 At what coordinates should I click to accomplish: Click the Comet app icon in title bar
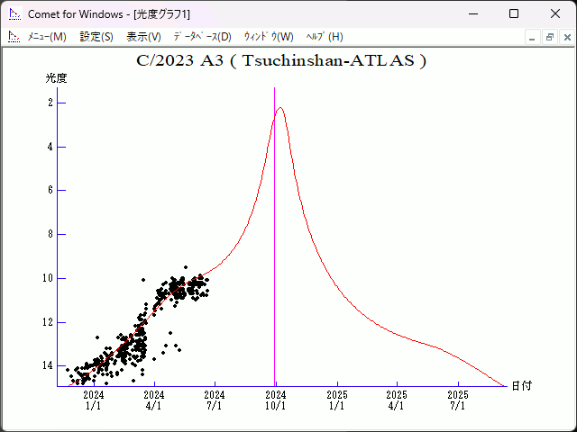click(14, 14)
